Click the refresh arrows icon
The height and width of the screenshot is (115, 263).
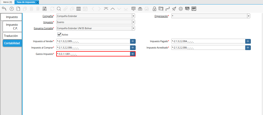52,9
